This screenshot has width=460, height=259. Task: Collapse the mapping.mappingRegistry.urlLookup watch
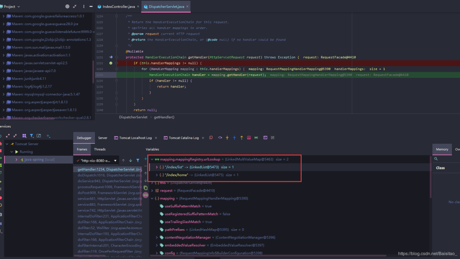(x=152, y=159)
